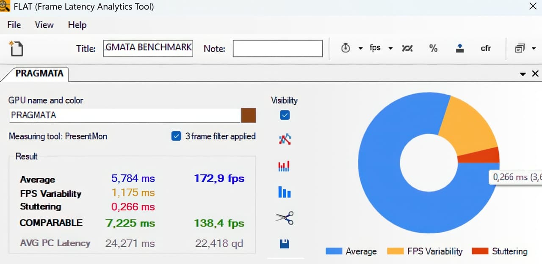Click the new document icon in toolbar
The width and height of the screenshot is (542, 264).
coord(16,49)
